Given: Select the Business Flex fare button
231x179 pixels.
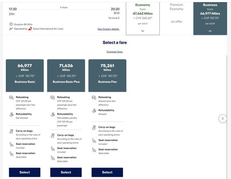Looking at the screenshot, I should click(x=107, y=172).
